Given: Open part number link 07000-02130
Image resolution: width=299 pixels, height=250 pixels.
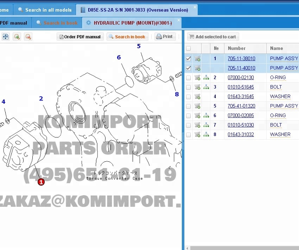Looking at the screenshot, I should tap(241, 78).
